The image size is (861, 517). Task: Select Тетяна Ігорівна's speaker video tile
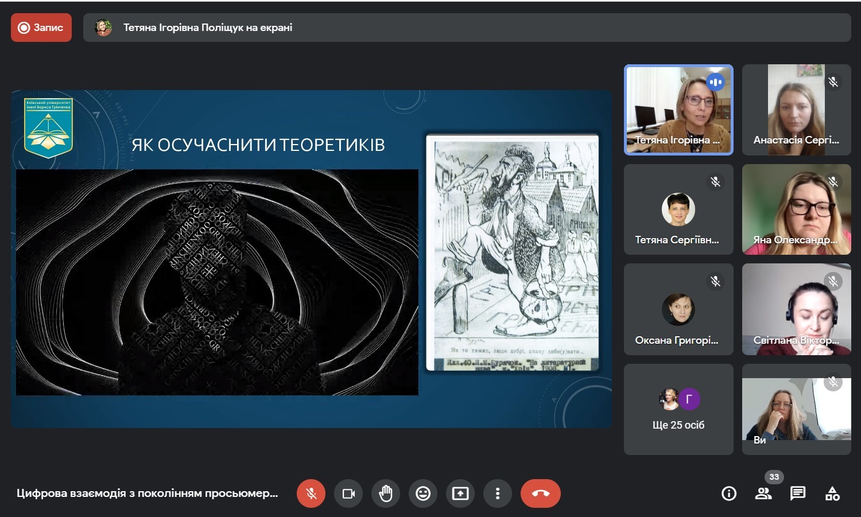coord(678,110)
